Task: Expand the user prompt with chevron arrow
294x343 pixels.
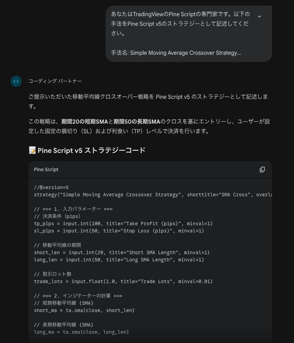Action: pos(259,17)
